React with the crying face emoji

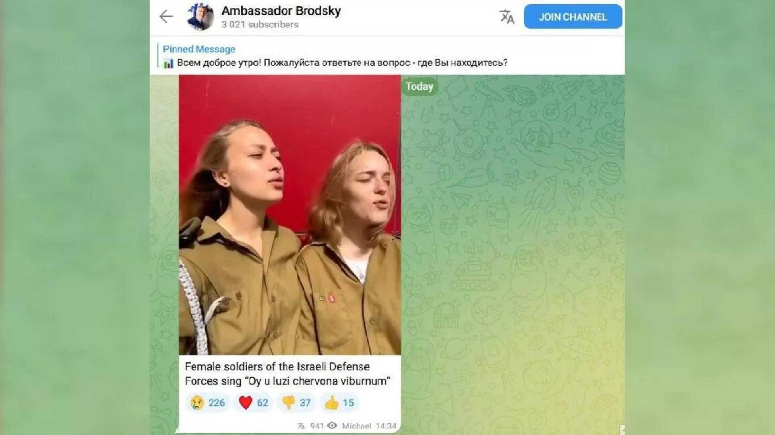(x=207, y=403)
